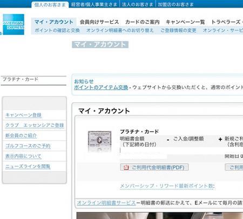Viewport: 243px width, 219px height.
Task: Click プラチナ・カード sidebar heading text
Action: tap(21, 79)
